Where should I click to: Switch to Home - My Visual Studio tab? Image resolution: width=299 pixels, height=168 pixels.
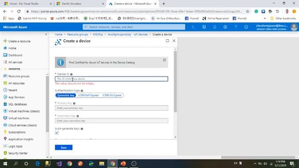28,4
